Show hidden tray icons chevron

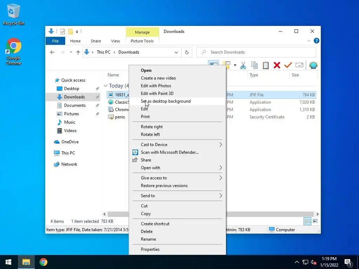297,262
